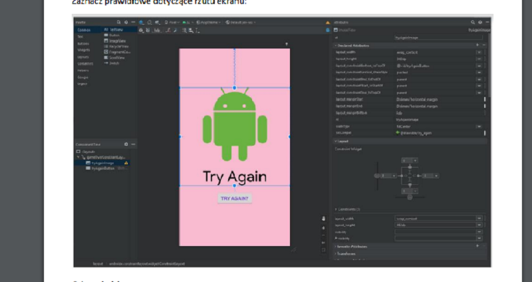Add a declared attribute with the plus icon
Screen dimensions: 532x282
pos(477,45)
